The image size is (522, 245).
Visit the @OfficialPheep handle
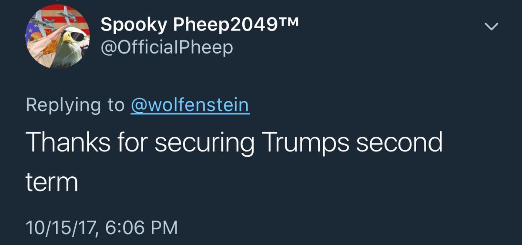[167, 48]
